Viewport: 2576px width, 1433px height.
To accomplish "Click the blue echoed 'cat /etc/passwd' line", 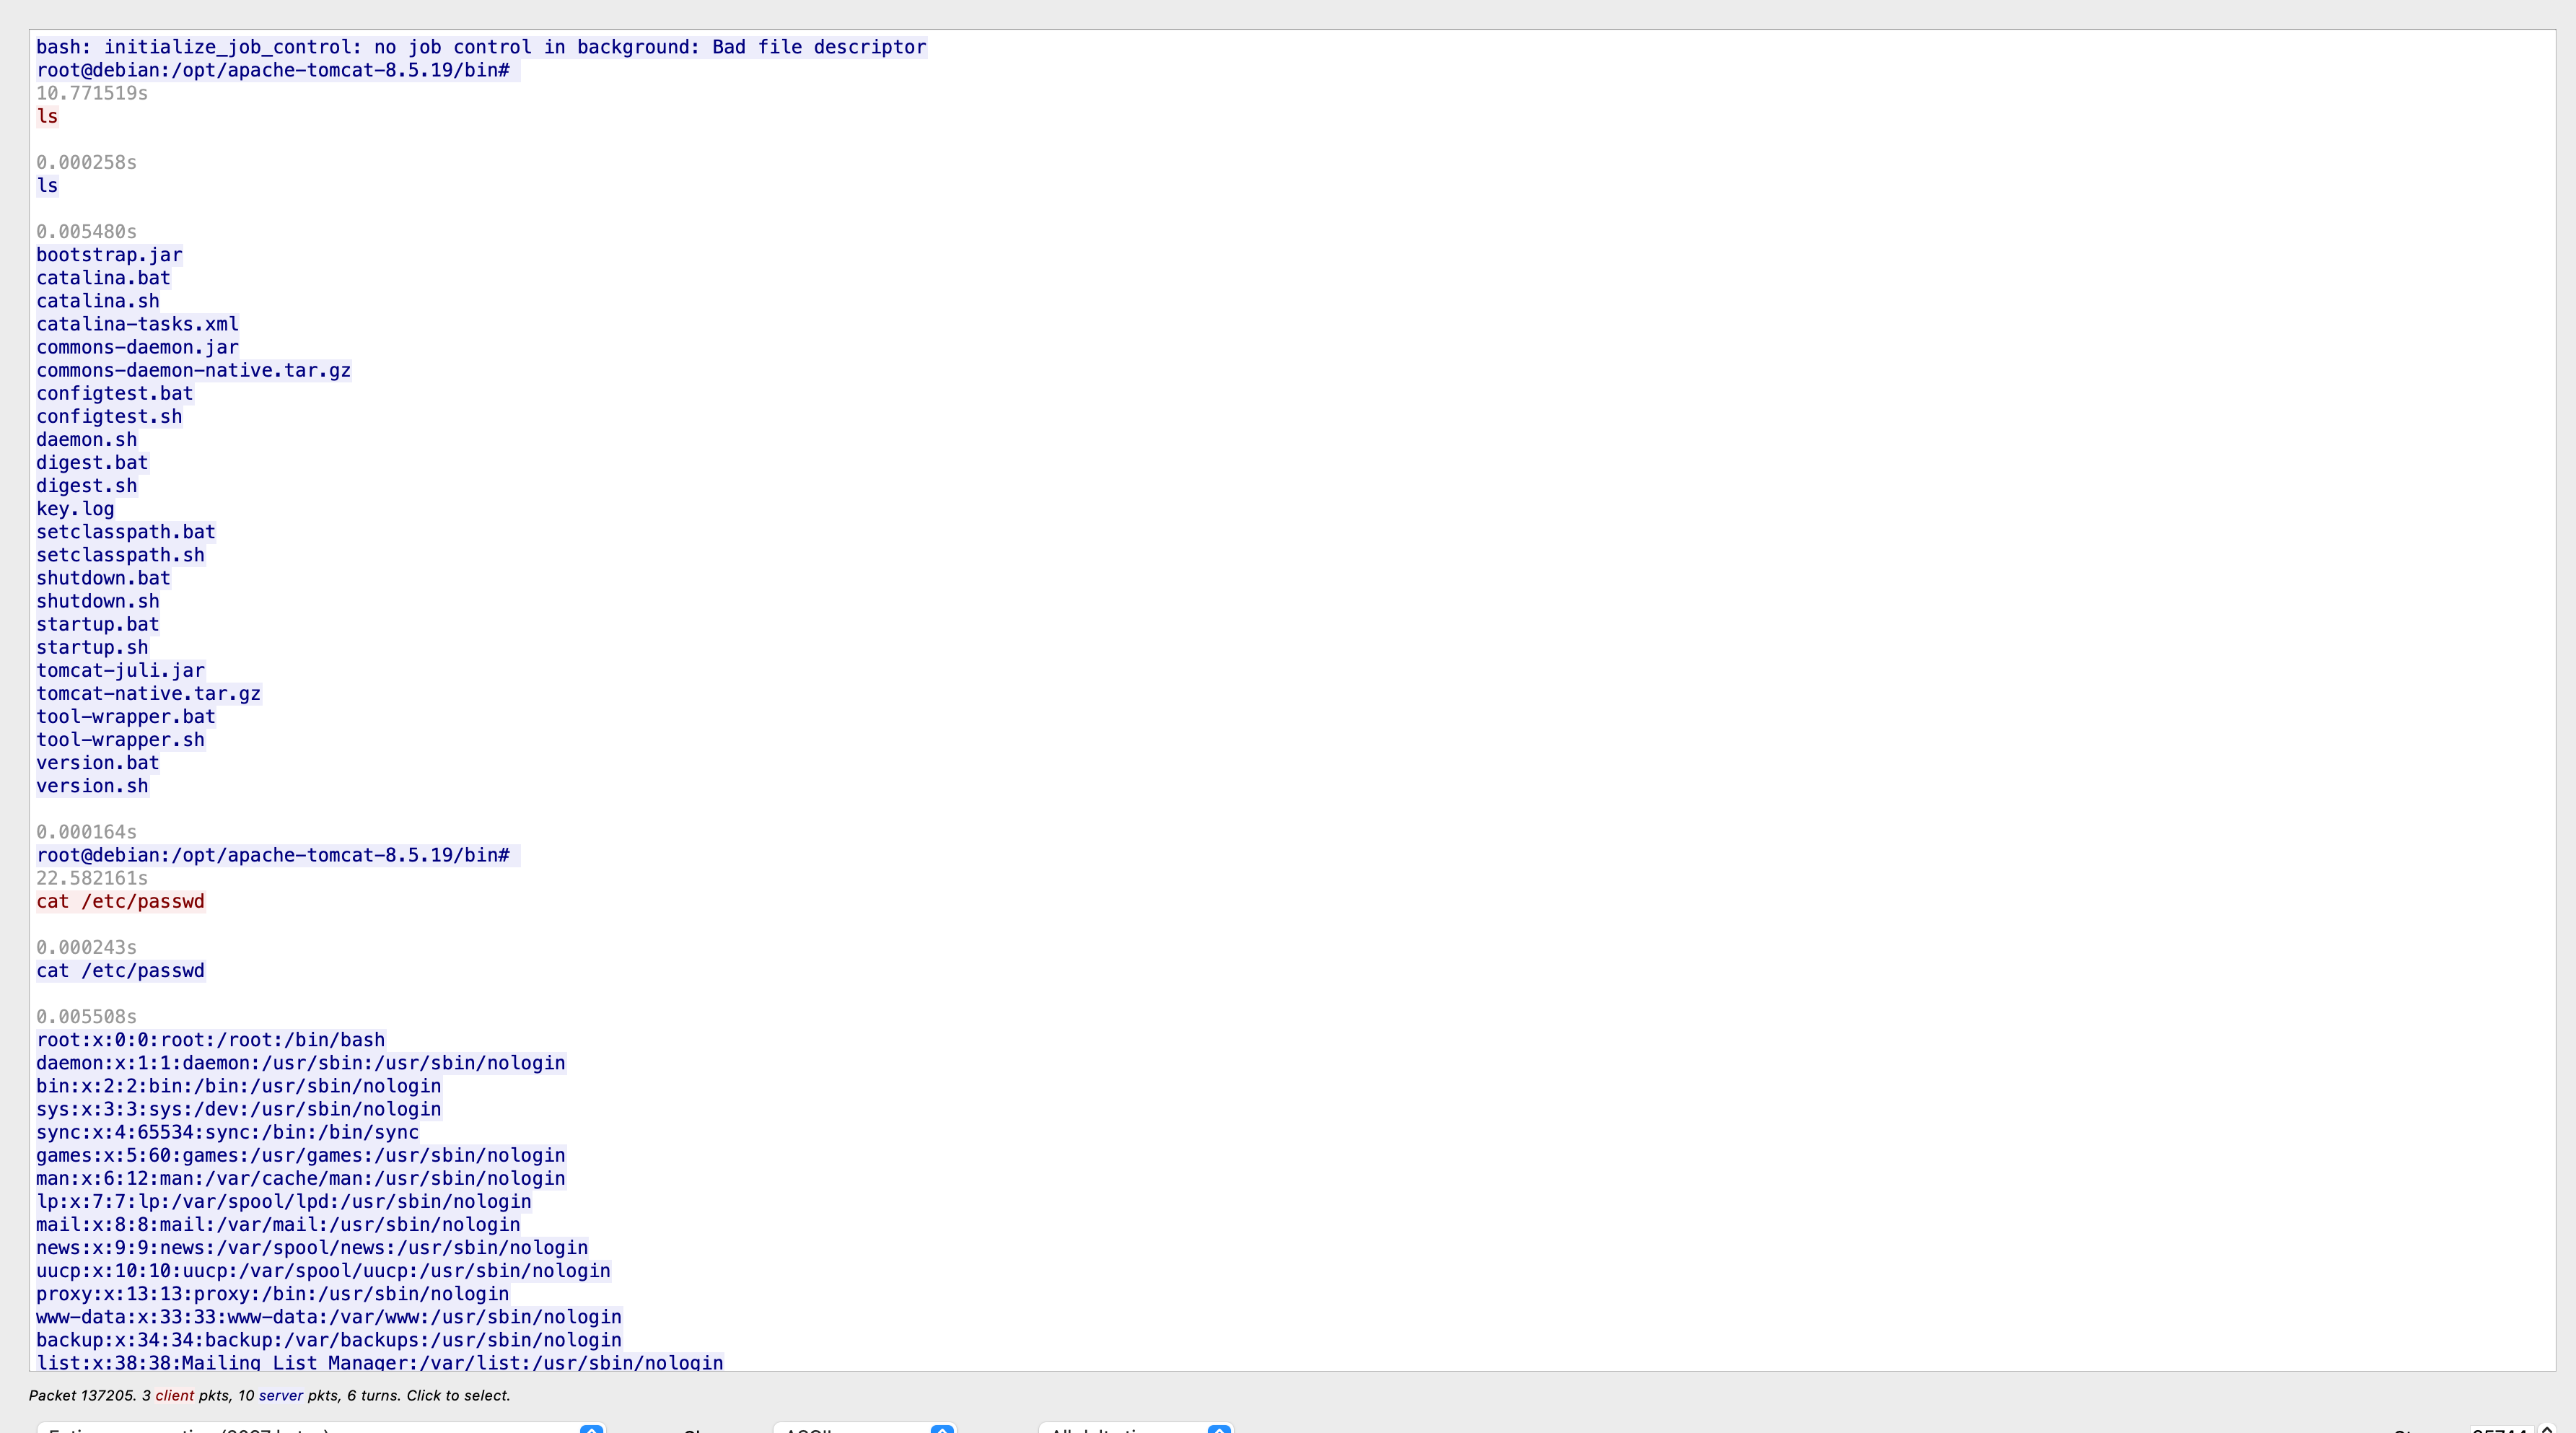I will (x=120, y=971).
